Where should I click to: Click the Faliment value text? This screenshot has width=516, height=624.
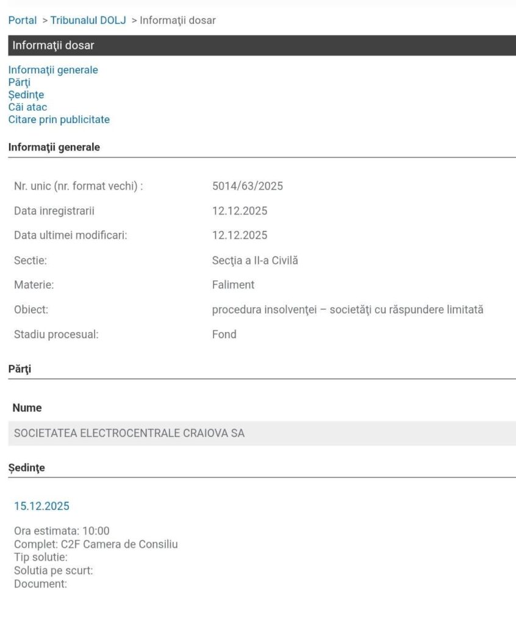coord(233,285)
